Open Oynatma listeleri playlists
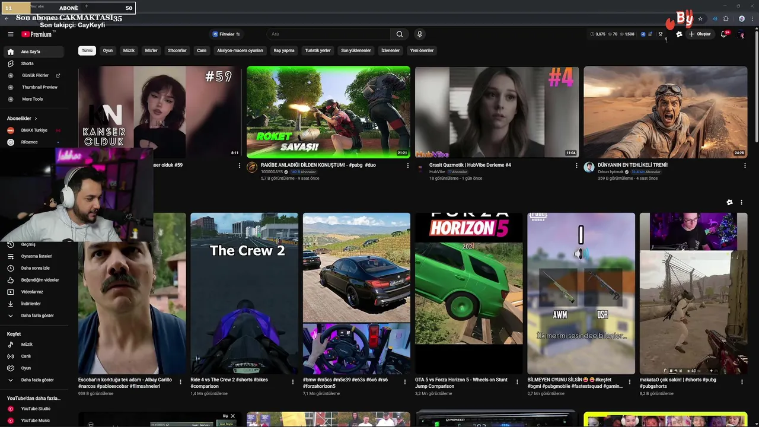759x427 pixels. [36, 256]
